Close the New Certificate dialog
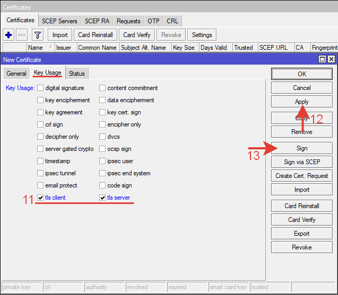Image resolution: width=338 pixels, height=295 pixels. coord(331,60)
